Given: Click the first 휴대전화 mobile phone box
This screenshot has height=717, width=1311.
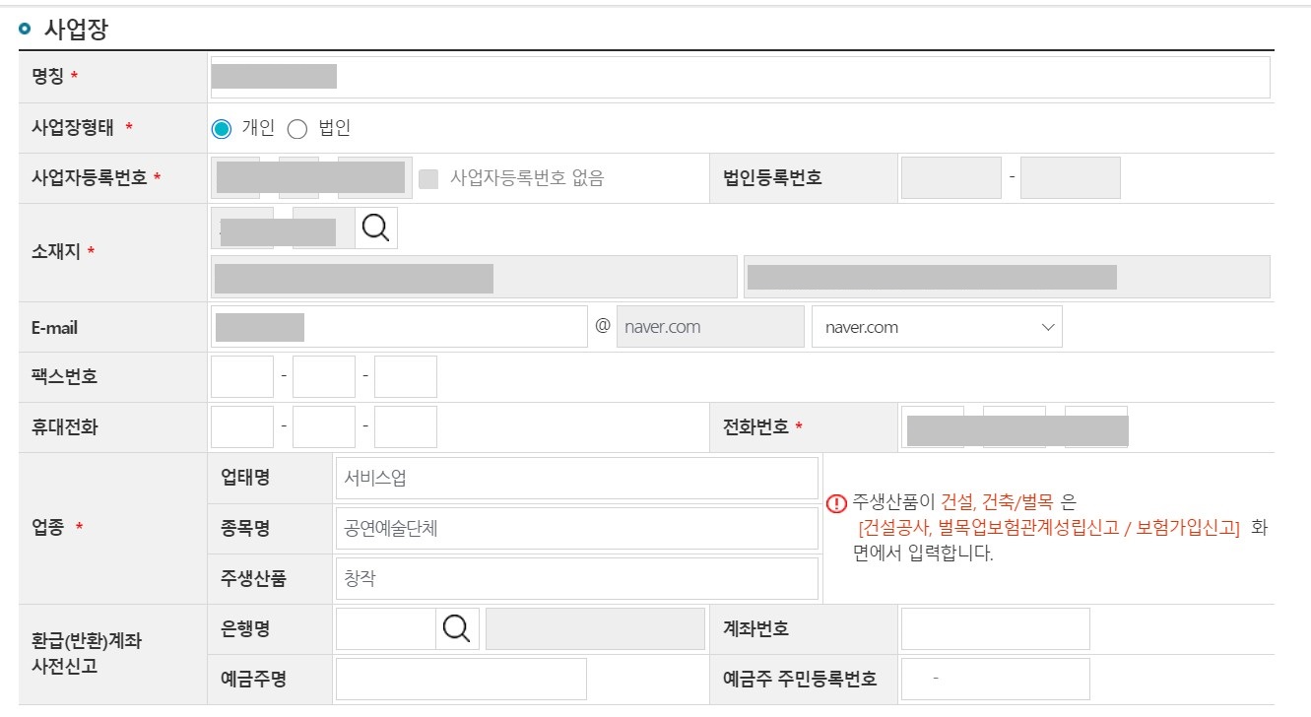Looking at the screenshot, I should point(241,426).
